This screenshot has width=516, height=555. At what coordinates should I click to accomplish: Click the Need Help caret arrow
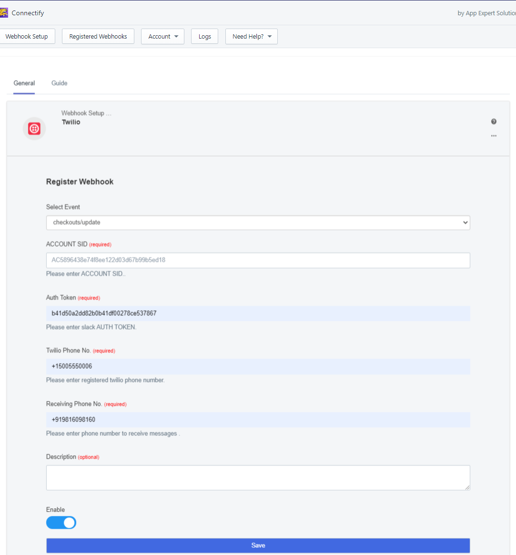(x=270, y=37)
